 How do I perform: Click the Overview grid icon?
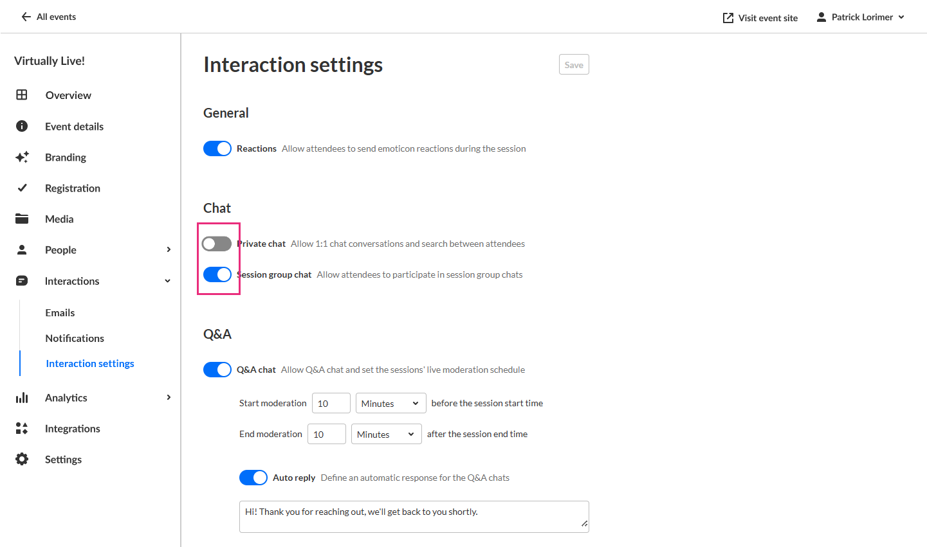coord(22,95)
